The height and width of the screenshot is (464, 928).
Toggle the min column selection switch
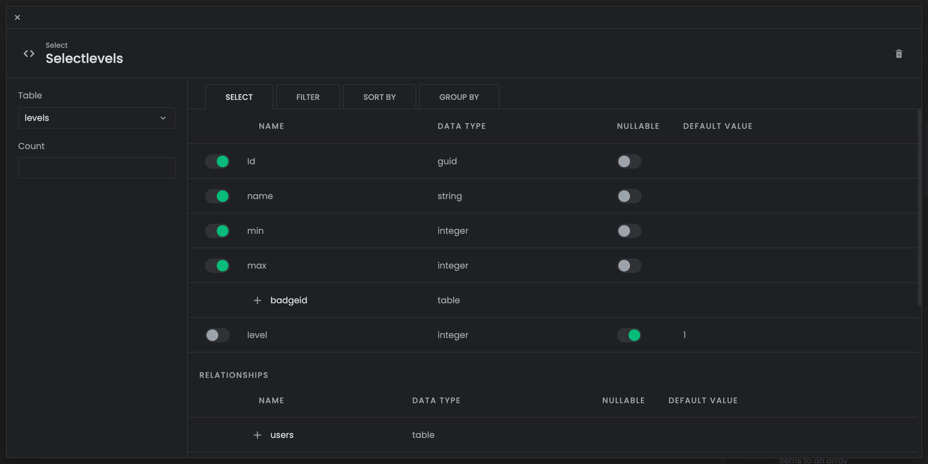point(217,231)
